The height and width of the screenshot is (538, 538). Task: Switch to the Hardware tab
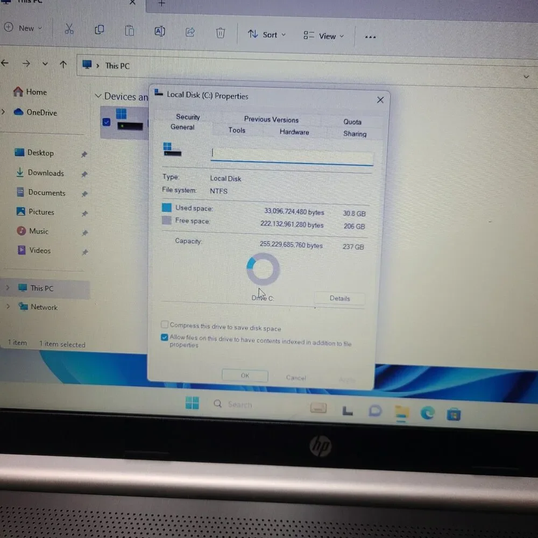294,132
